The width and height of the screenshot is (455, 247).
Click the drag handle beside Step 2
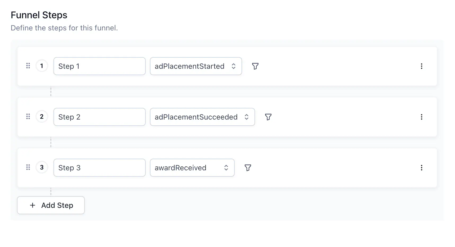[x=28, y=116]
